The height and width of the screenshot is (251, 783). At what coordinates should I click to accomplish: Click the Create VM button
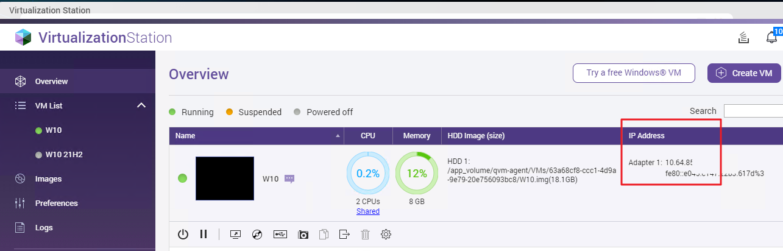point(744,72)
